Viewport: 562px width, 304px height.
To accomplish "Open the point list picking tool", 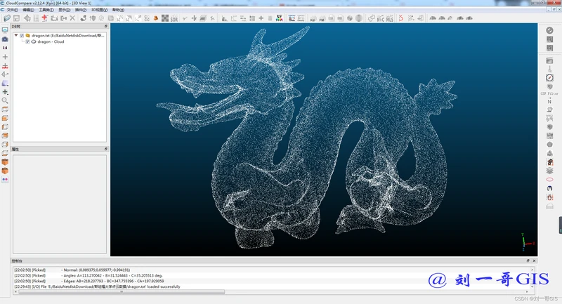I will point(37,18).
